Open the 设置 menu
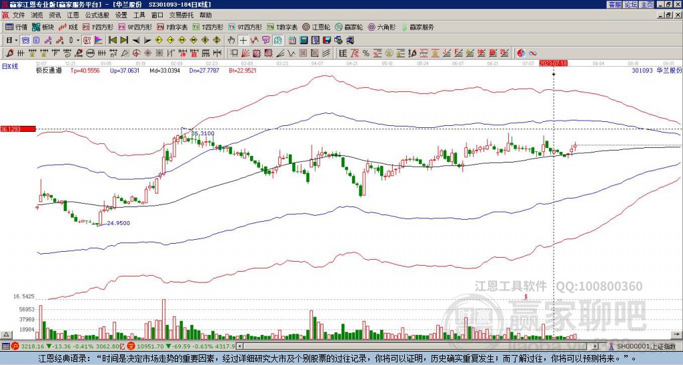Image resolution: width=683 pixels, height=365 pixels. pyautogui.click(x=121, y=15)
